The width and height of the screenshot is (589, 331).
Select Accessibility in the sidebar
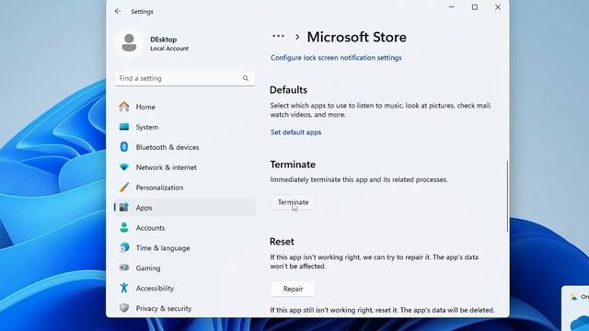(x=185, y=288)
